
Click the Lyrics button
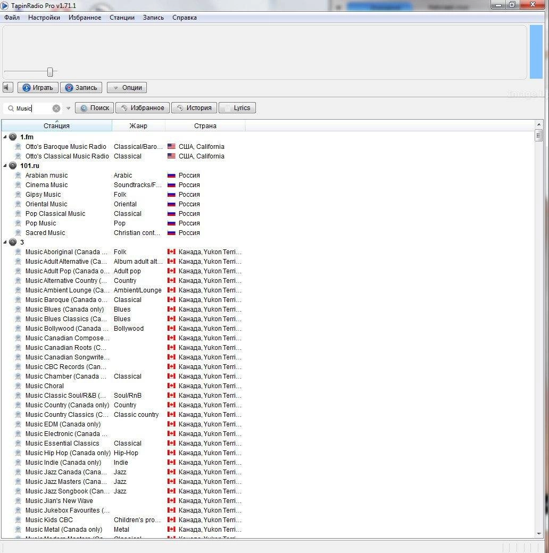237,107
